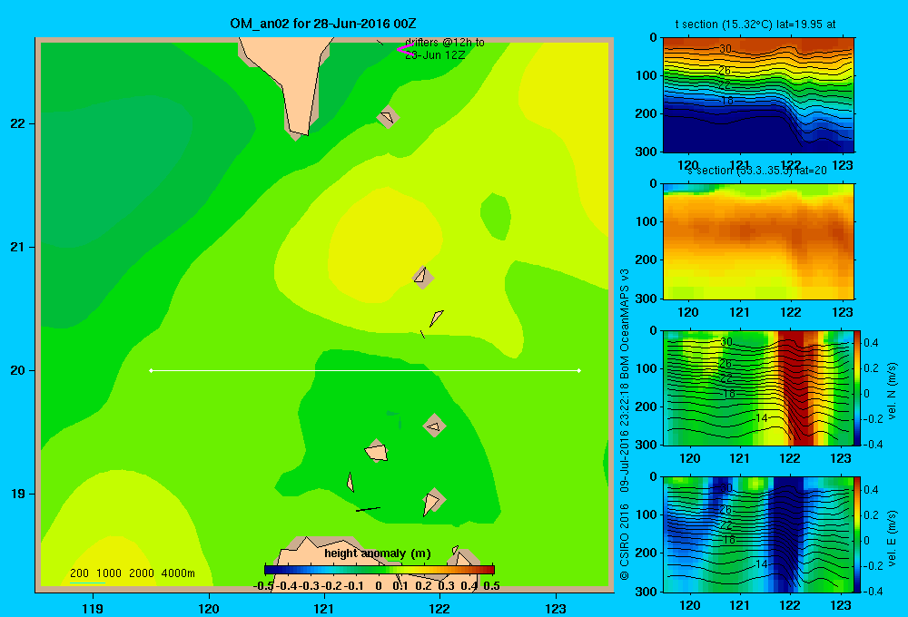Open the northward velocity section panel
The image size is (908, 617).
tap(758, 387)
